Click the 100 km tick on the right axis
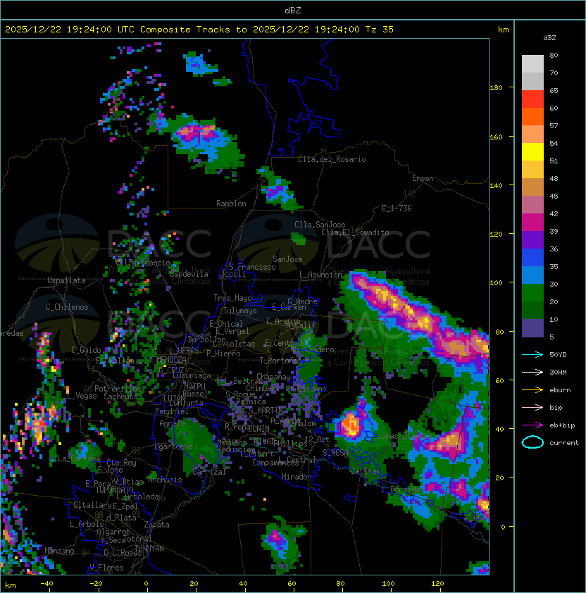 (x=496, y=283)
